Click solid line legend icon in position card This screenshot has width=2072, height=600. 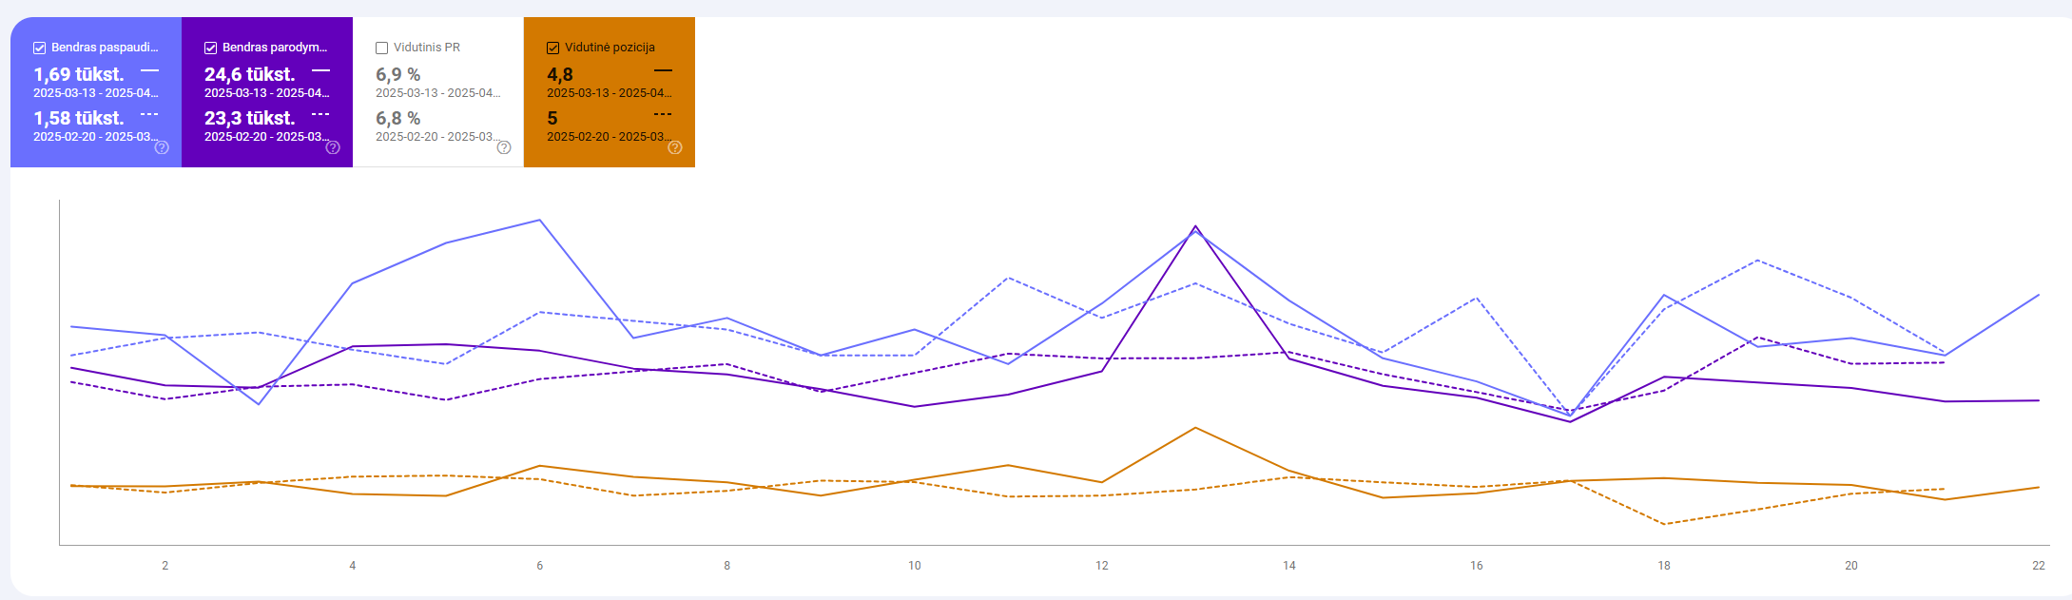coord(663,70)
